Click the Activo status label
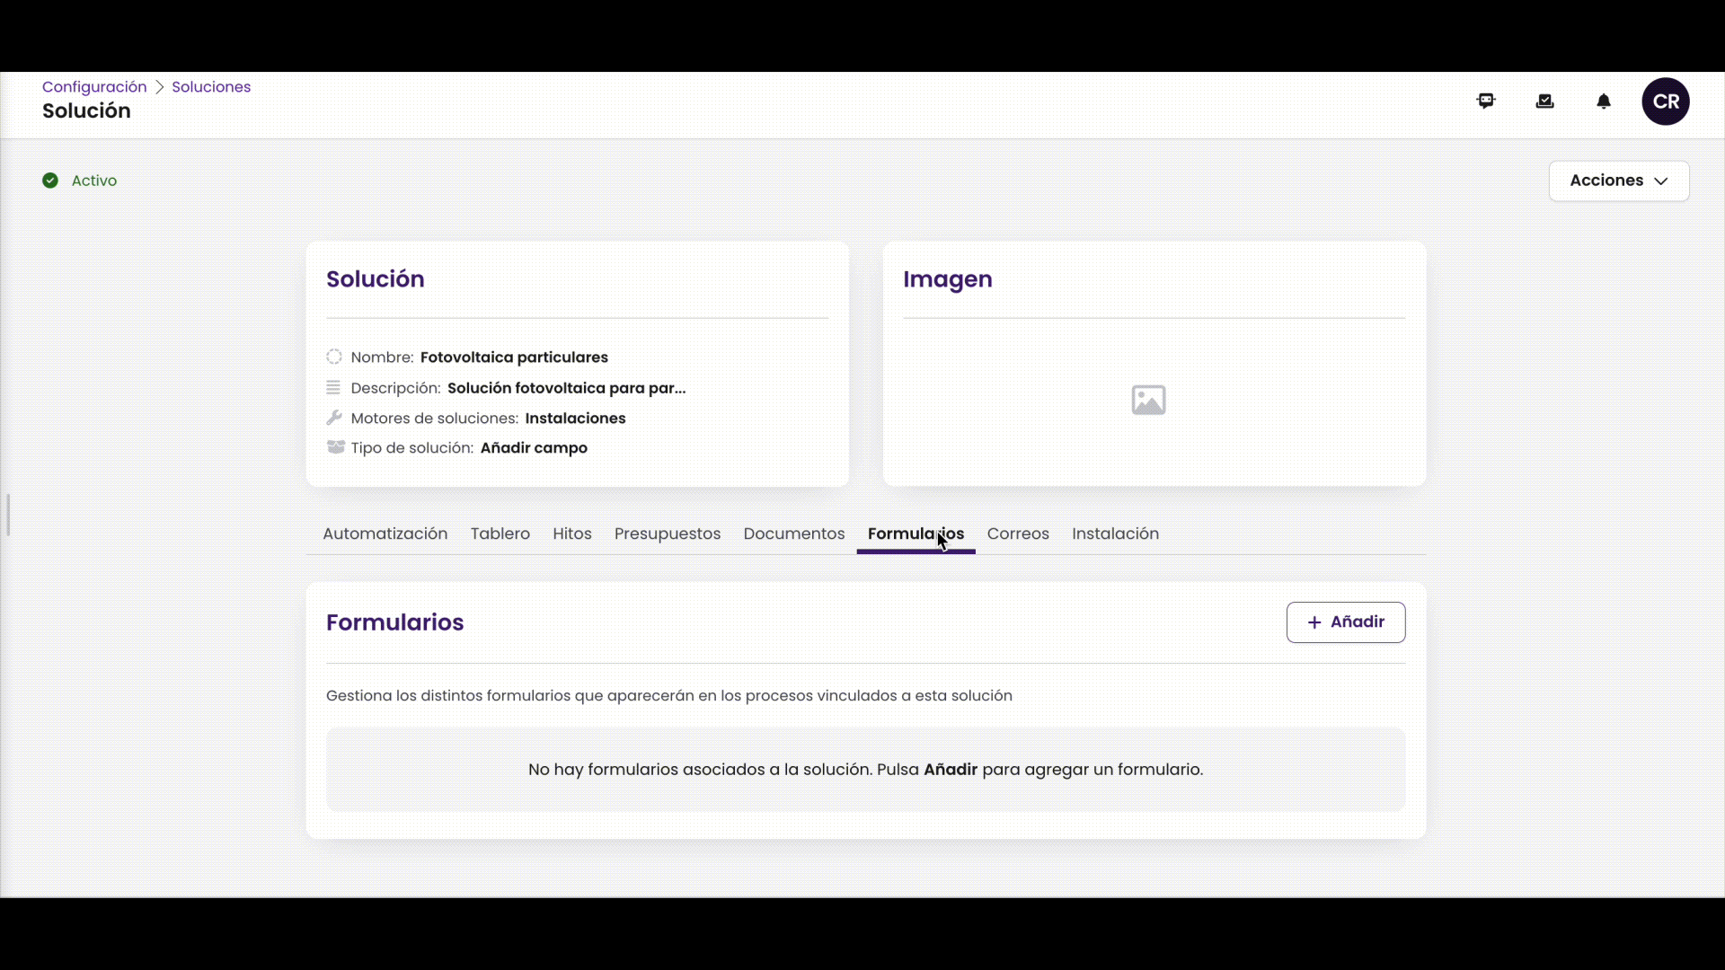This screenshot has width=1725, height=970. pos(94,181)
